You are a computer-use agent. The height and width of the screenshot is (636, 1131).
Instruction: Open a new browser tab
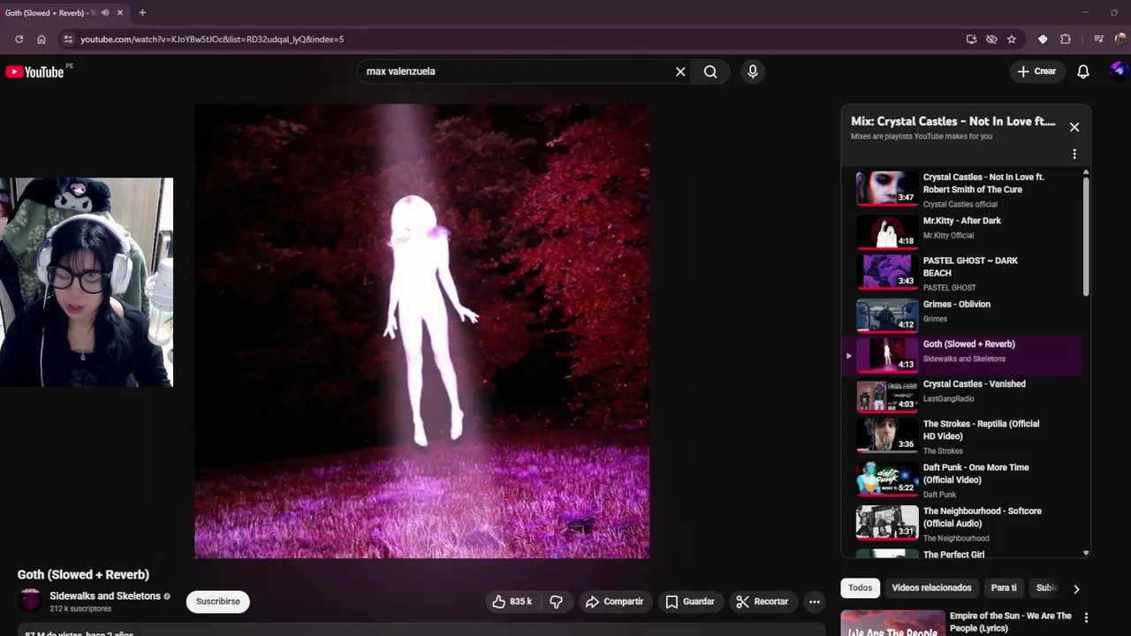142,12
